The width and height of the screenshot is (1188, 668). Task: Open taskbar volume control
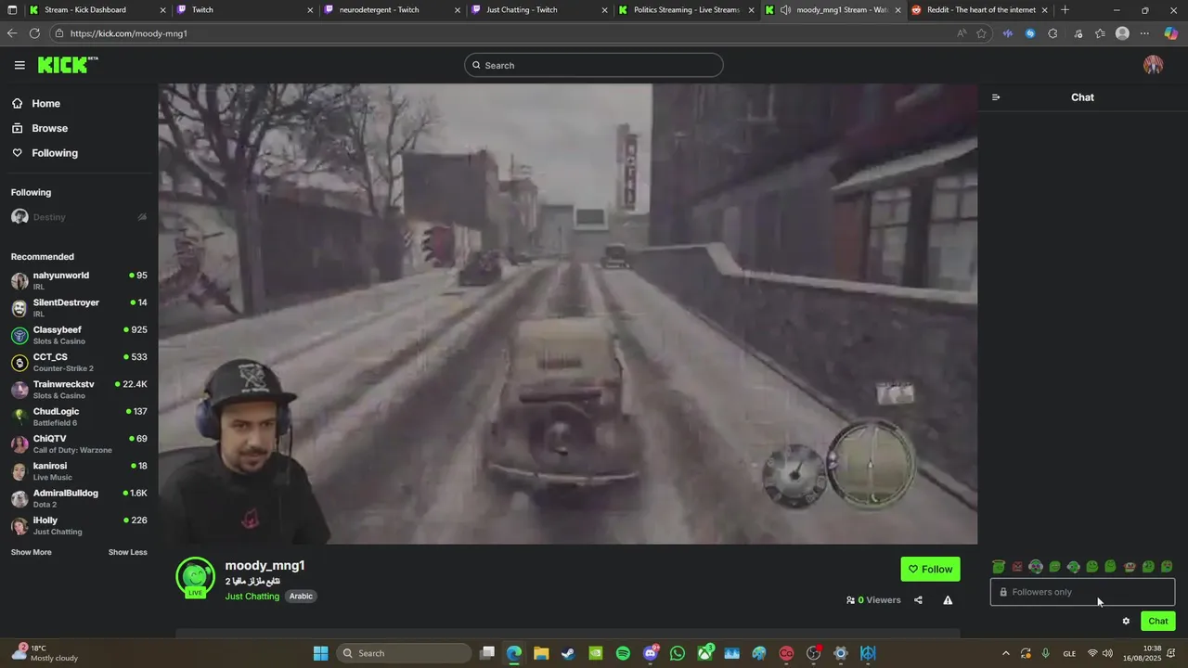(x=1107, y=653)
